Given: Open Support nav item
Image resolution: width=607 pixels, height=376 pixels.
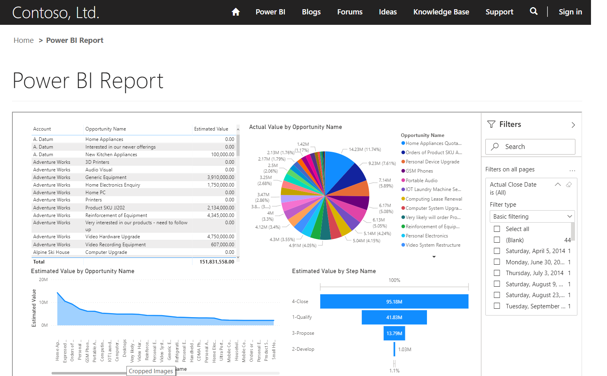Looking at the screenshot, I should click(499, 12).
